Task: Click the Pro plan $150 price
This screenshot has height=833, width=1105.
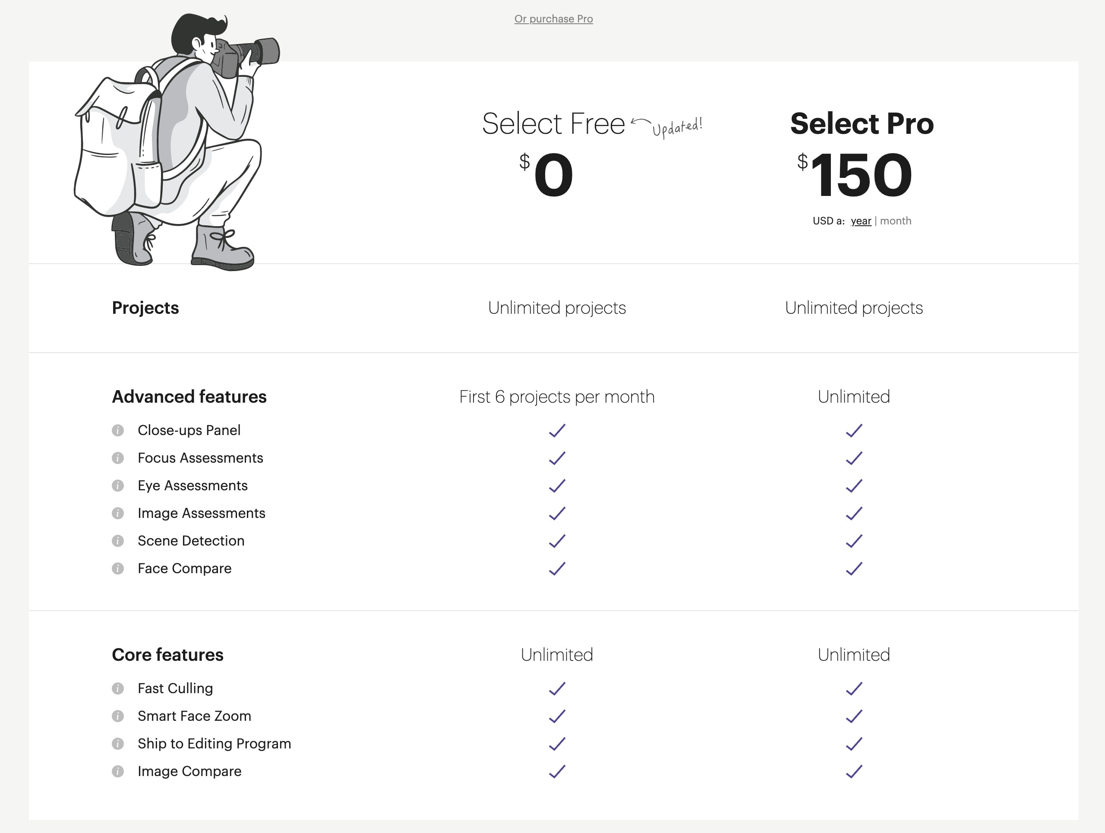Action: [855, 174]
